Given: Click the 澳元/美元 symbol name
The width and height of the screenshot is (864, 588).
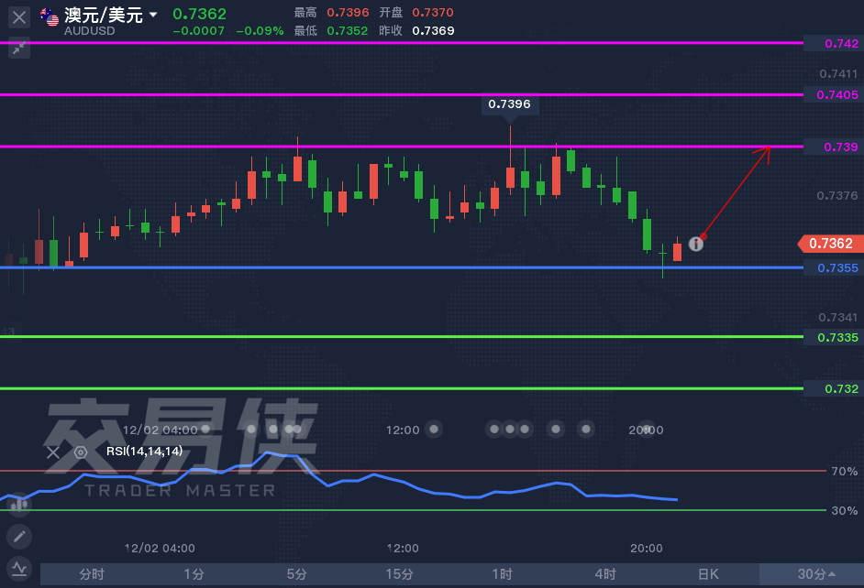Looking at the screenshot, I should [104, 15].
